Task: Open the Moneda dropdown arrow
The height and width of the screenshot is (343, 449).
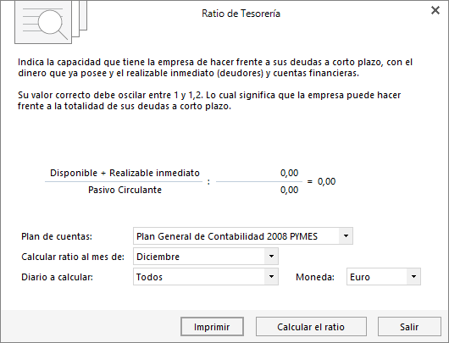Action: tap(413, 277)
